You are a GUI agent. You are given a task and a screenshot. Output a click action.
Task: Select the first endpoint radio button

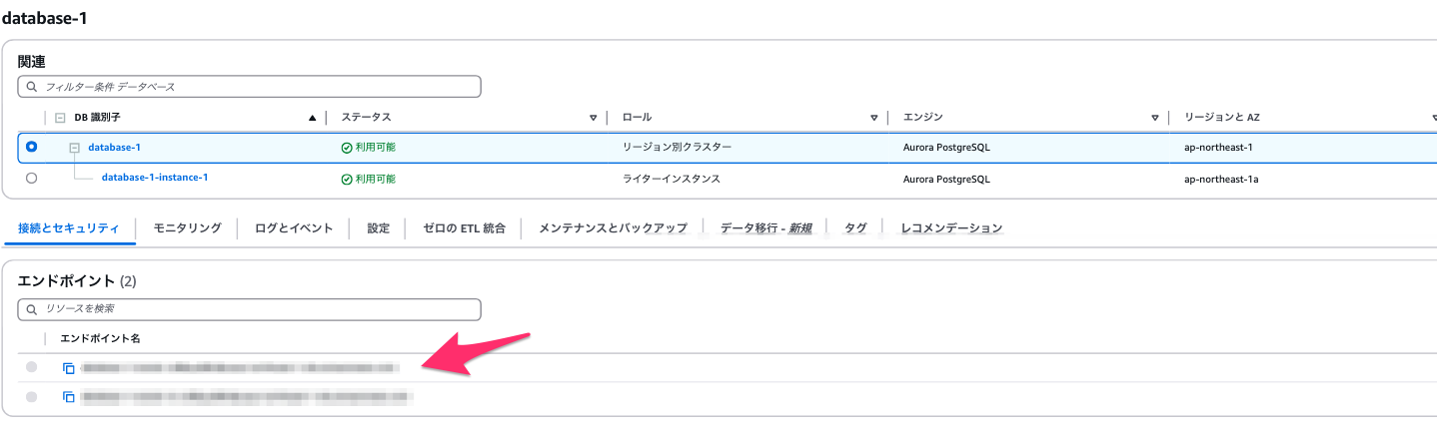[31, 368]
